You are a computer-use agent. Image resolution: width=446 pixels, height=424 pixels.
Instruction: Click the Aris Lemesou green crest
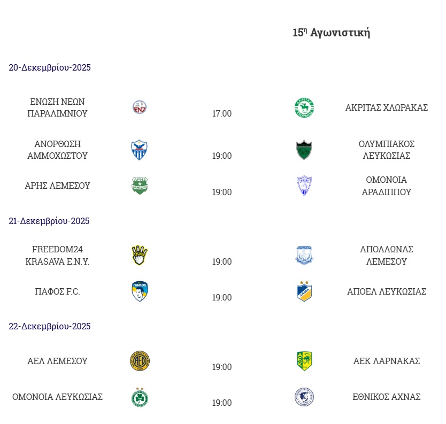coord(140,186)
